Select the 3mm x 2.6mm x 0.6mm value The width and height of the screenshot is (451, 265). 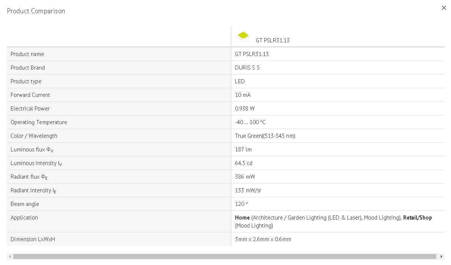(263, 239)
